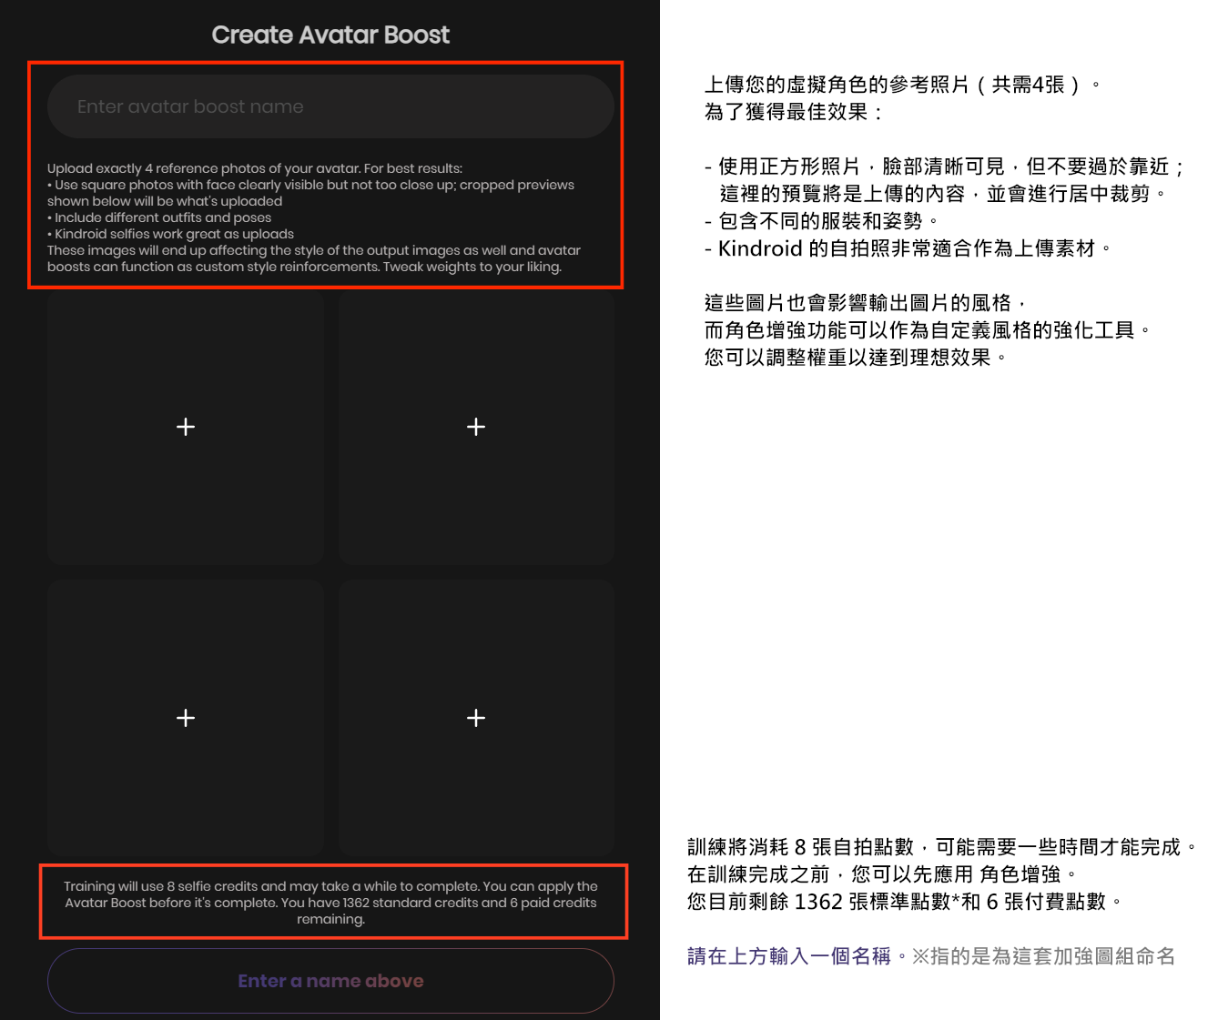Screen dimensions: 1228x1020
Task: Click the 'Enter avatar boost name' input field
Action: pos(330,106)
